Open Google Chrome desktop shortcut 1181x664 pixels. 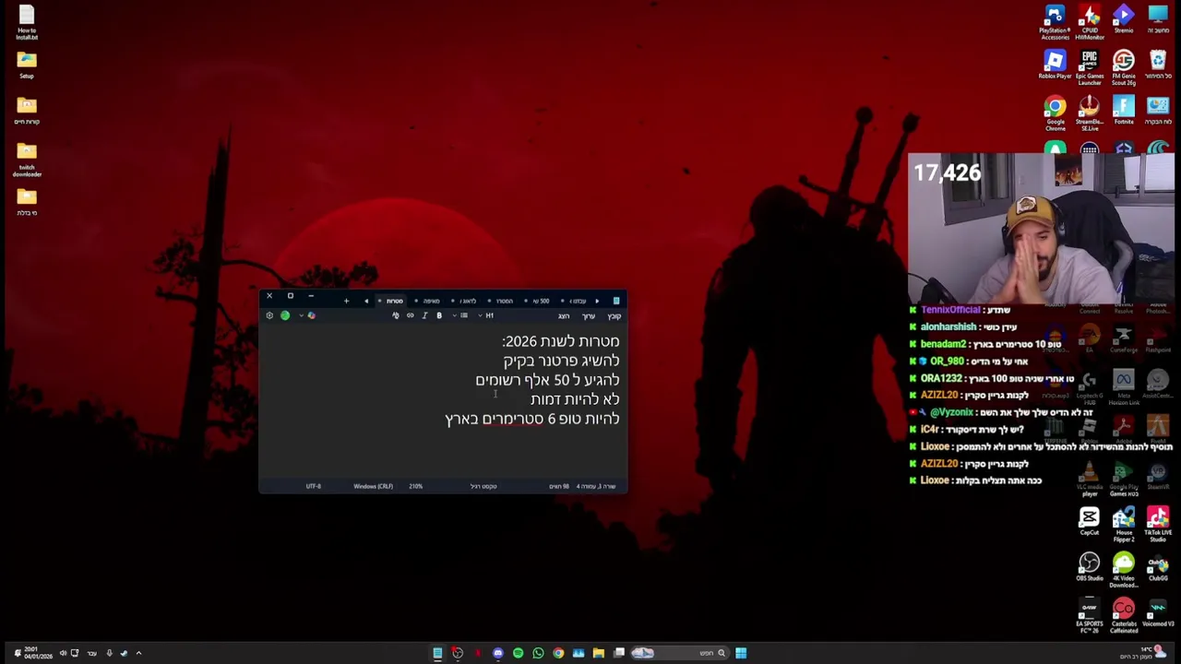click(x=1055, y=114)
